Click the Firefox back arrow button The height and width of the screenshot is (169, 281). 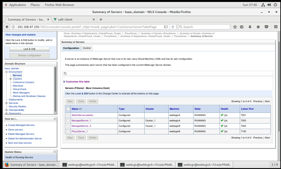7,27
